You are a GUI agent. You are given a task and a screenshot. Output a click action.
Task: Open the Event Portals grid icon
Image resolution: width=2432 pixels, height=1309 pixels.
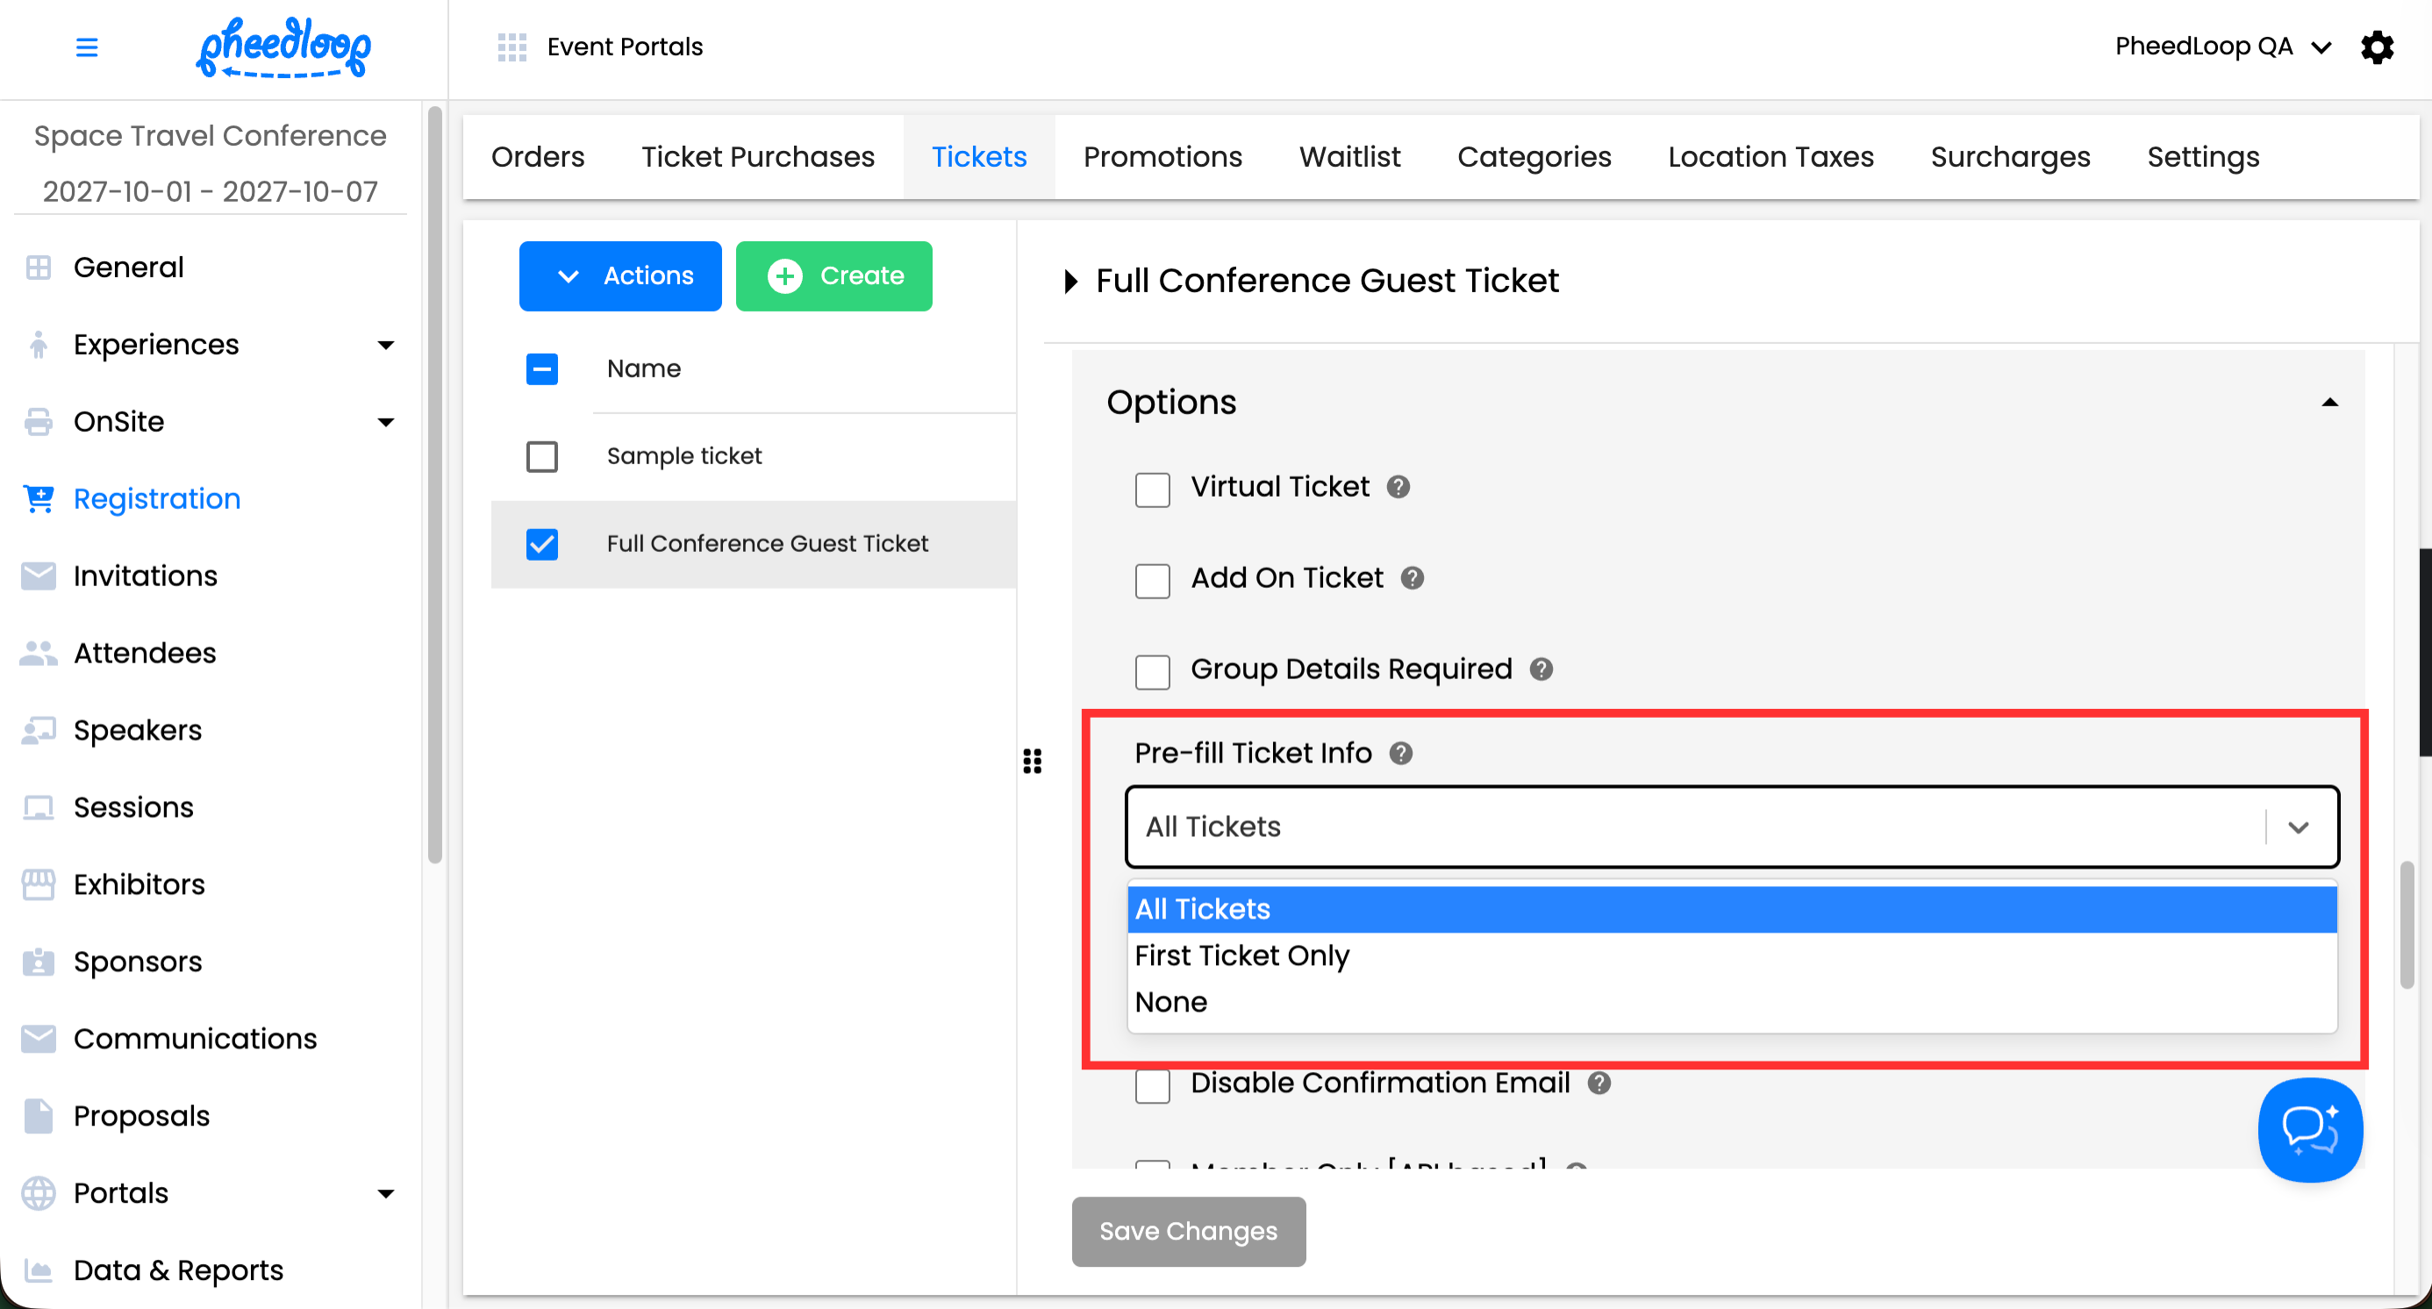511,47
